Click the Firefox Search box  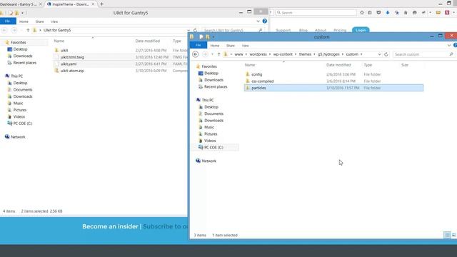316,13
